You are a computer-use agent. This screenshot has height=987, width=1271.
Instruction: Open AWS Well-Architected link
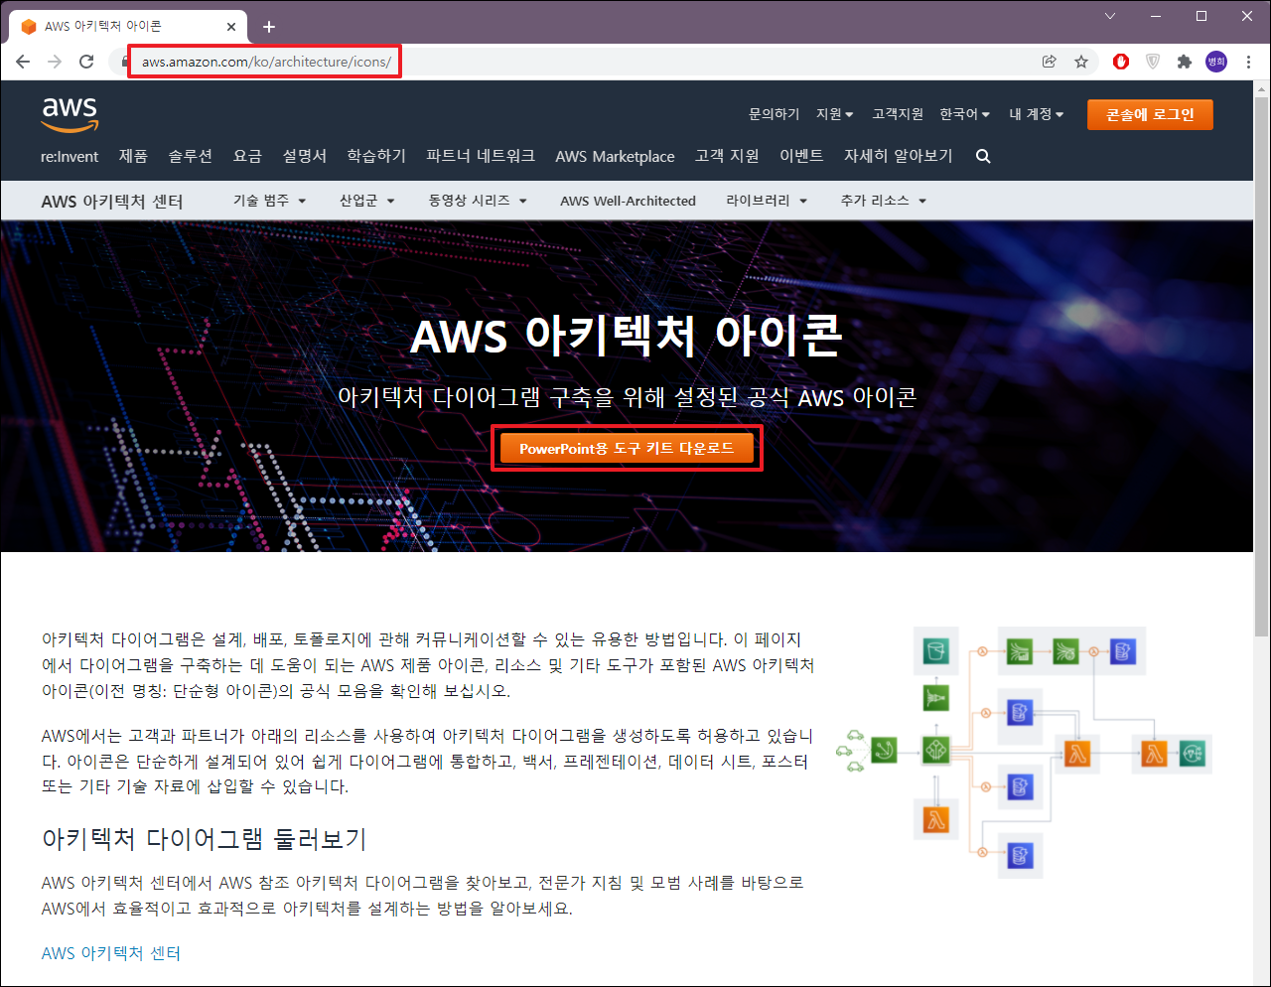[x=628, y=201]
